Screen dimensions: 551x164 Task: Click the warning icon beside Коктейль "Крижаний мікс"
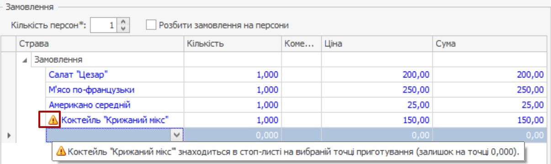[53, 120]
